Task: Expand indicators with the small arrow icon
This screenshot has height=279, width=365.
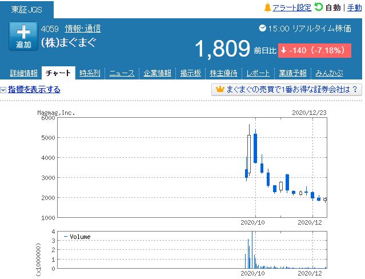Action: [x=3, y=90]
